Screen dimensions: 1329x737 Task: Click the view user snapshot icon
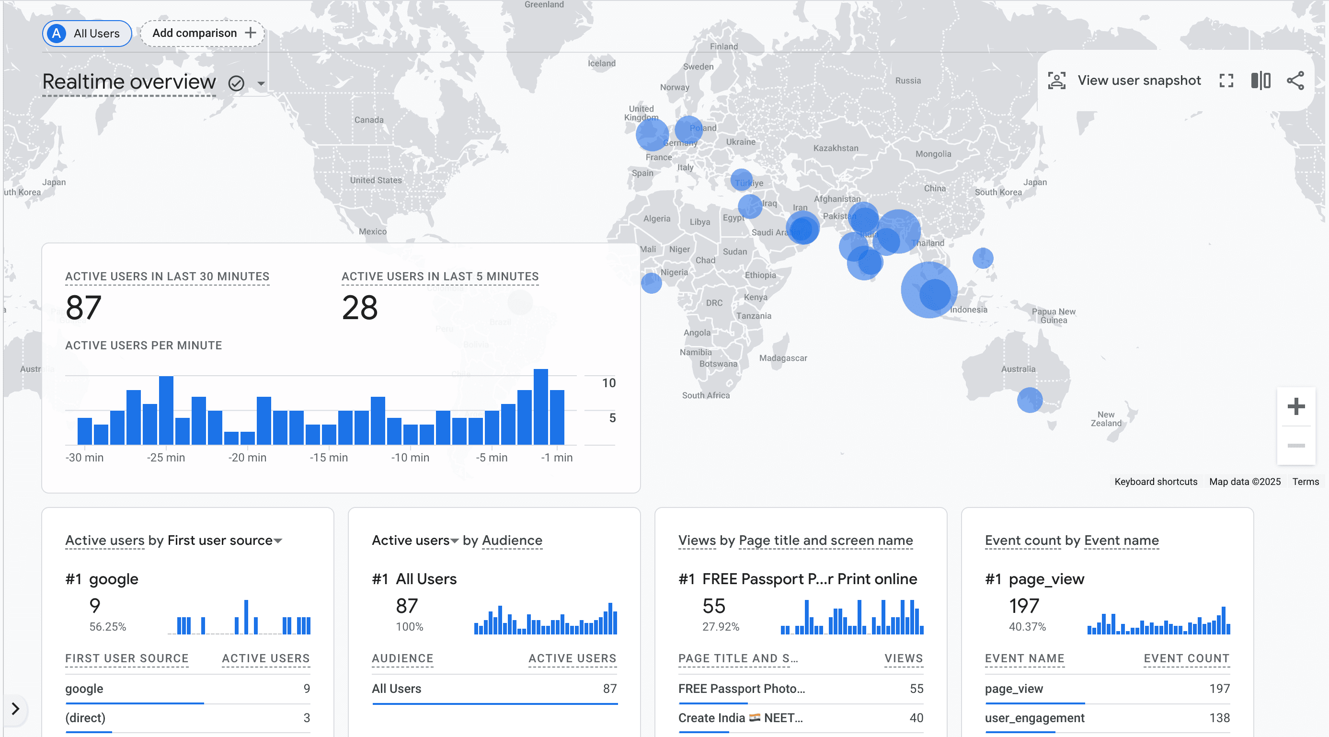pyautogui.click(x=1056, y=81)
